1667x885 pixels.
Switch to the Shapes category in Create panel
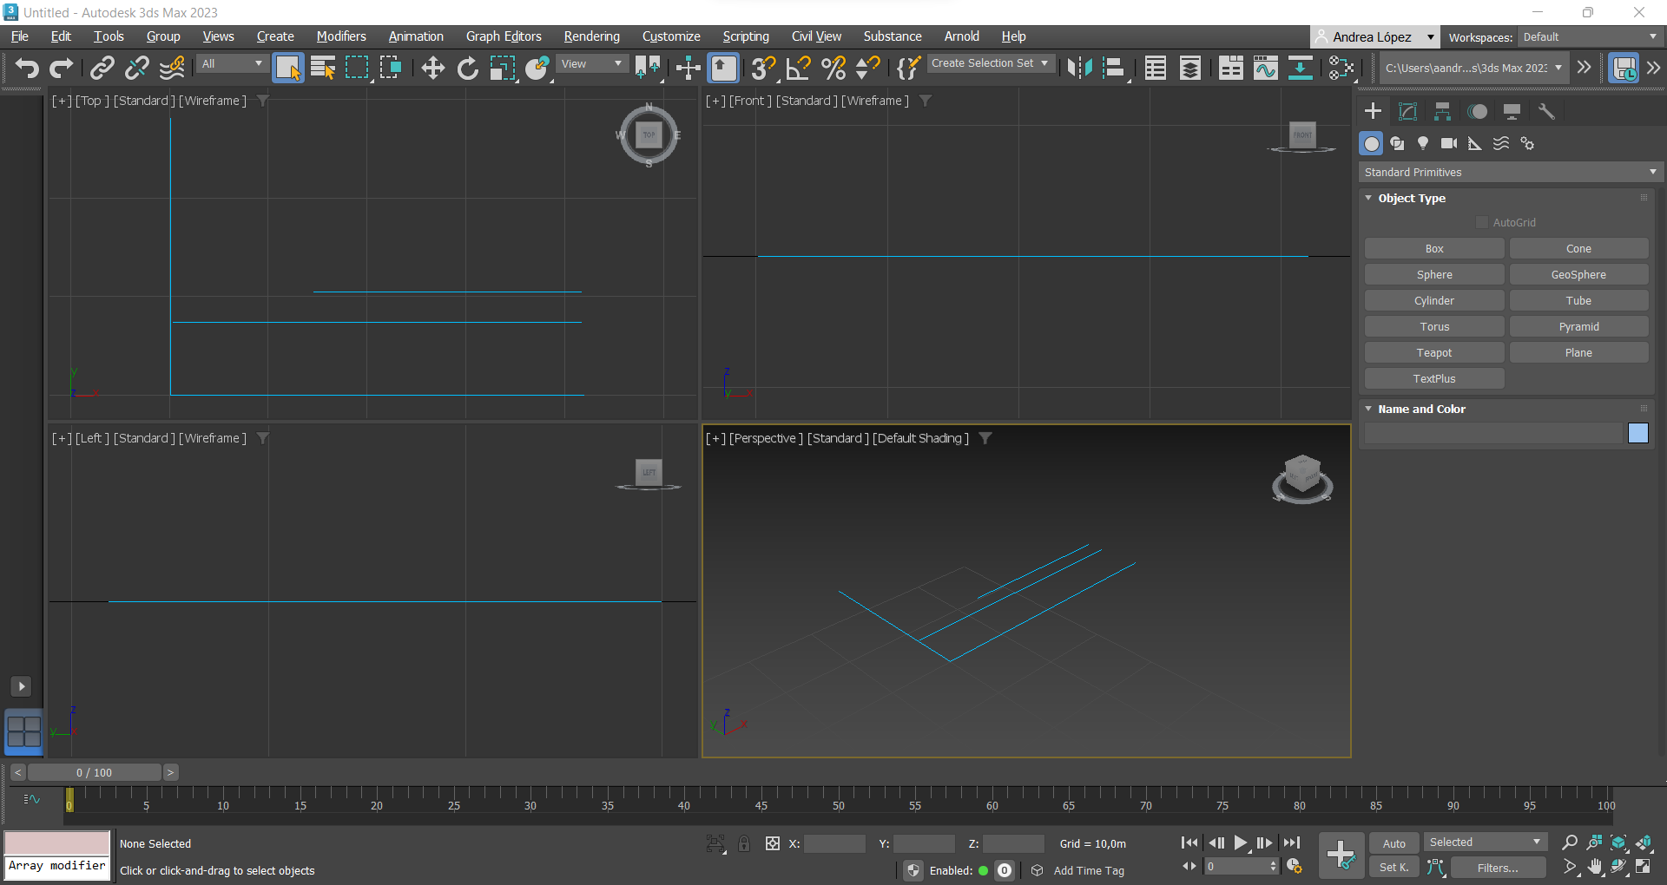pyautogui.click(x=1396, y=143)
